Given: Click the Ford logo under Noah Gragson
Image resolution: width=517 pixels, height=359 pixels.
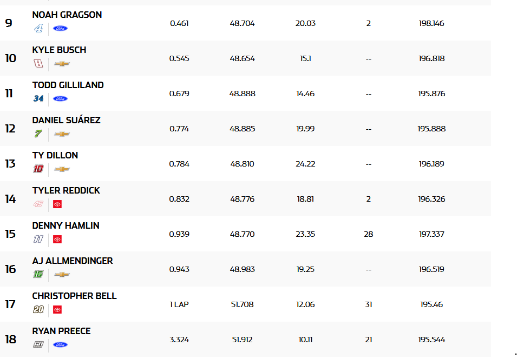Looking at the screenshot, I should (x=60, y=29).
